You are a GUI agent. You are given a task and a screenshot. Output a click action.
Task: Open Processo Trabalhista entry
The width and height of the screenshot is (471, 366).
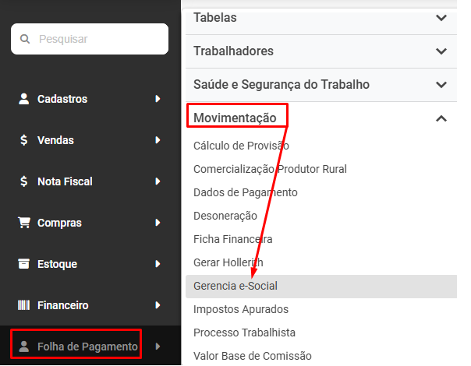coord(244,333)
